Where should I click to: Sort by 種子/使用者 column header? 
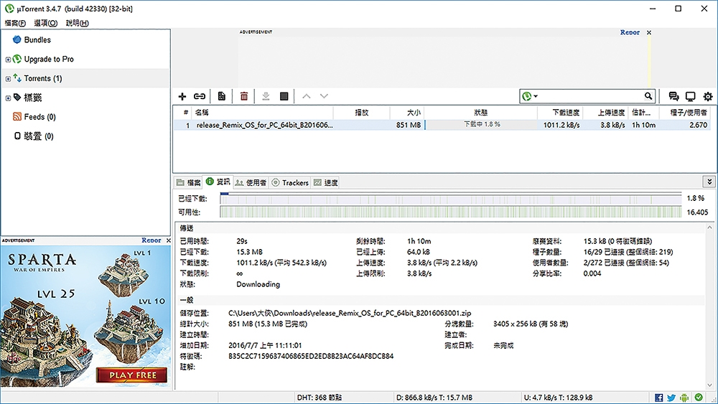click(x=685, y=112)
